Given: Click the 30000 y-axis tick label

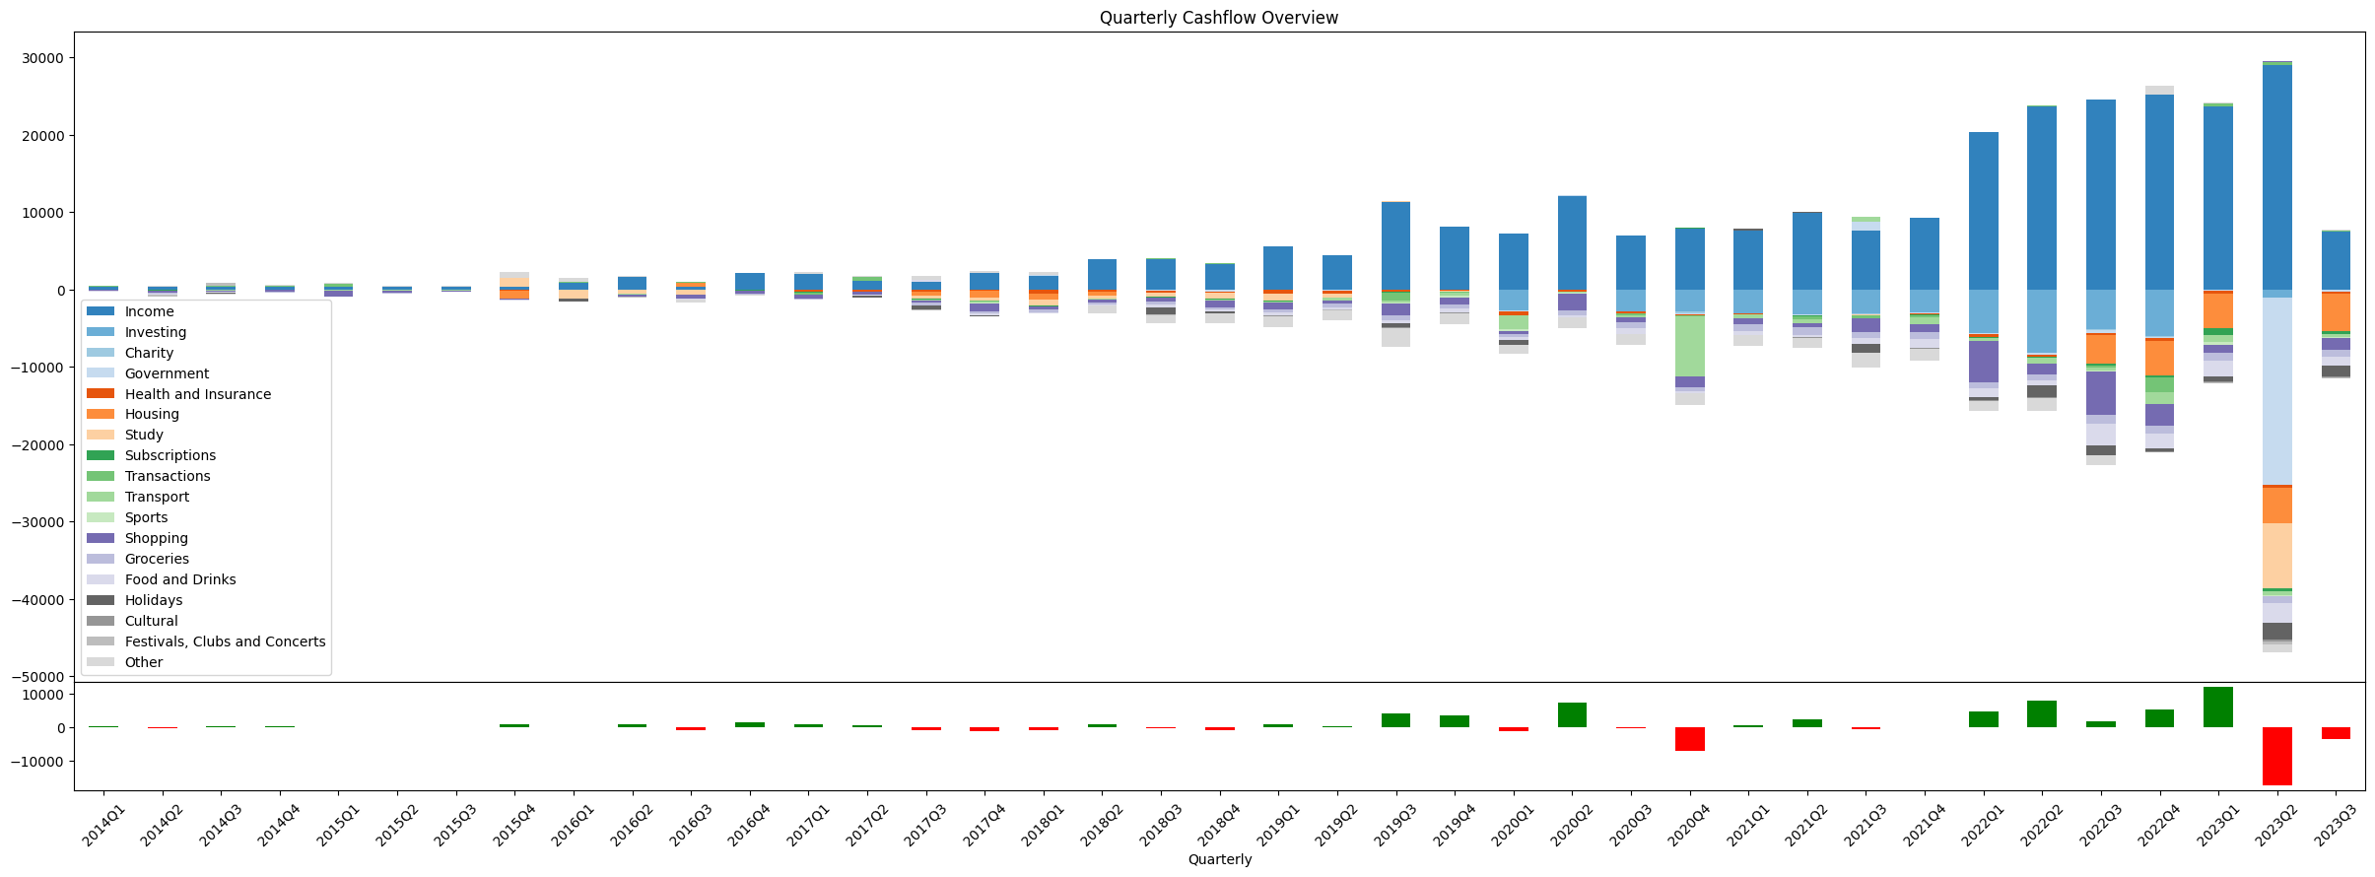Looking at the screenshot, I should point(42,58).
